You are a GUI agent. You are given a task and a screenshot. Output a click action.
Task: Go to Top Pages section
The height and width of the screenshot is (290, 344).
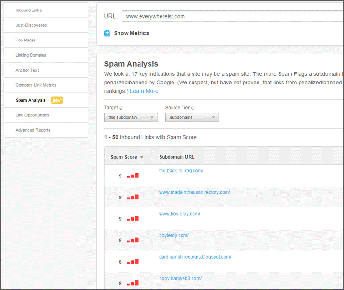[26, 41]
